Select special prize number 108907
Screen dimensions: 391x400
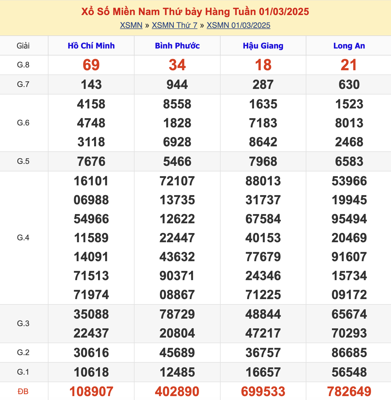91,392
